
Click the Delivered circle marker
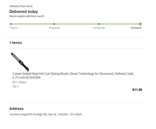coord(140,24)
